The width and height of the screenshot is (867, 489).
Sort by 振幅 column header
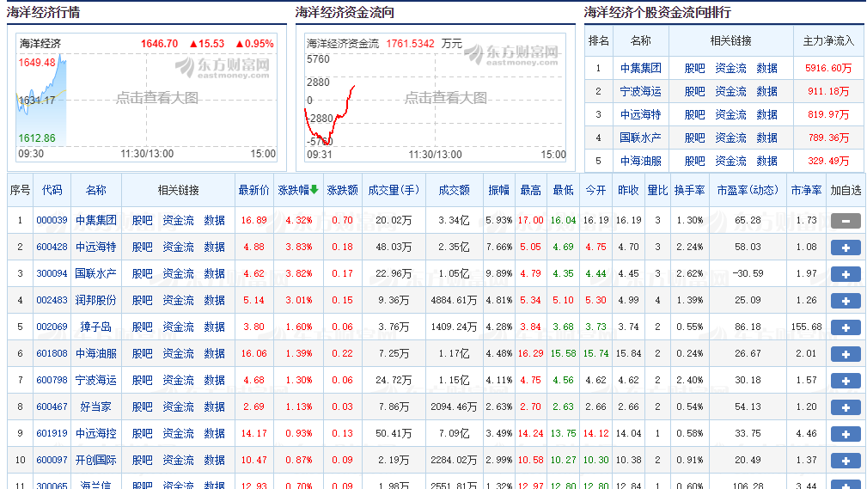(498, 190)
